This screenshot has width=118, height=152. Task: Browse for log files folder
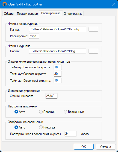pyautogui.click(x=93, y=51)
